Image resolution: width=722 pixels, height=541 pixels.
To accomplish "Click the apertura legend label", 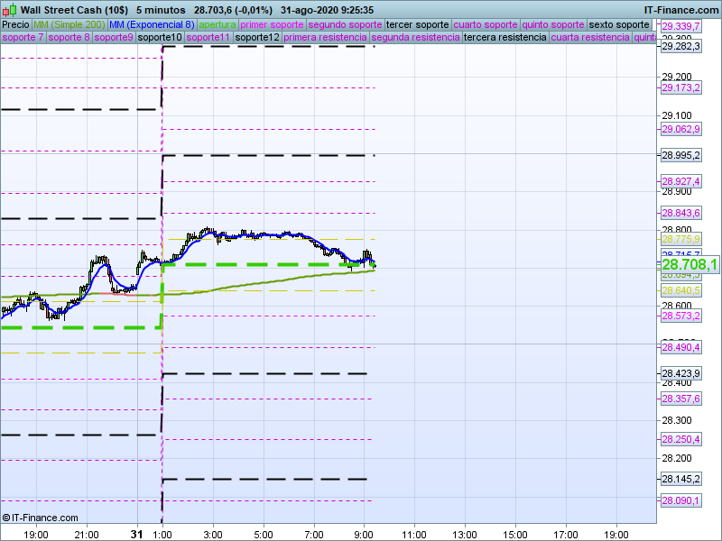I will (x=218, y=24).
